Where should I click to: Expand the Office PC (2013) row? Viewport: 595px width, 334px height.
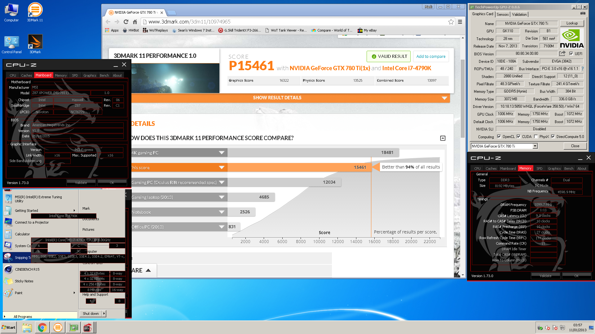click(222, 227)
